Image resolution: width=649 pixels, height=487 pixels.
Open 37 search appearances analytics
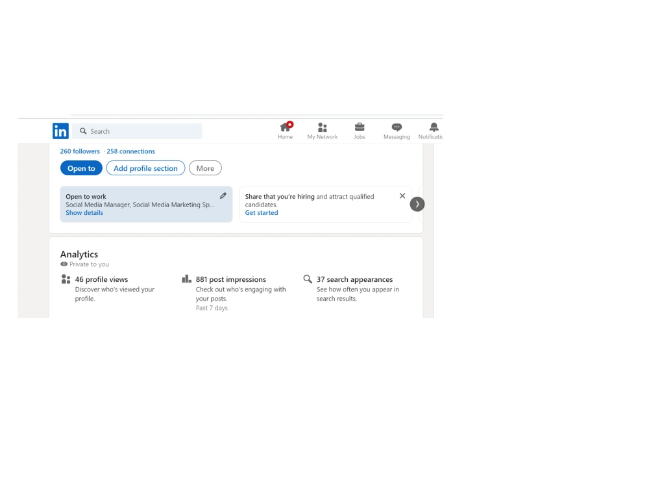355,279
